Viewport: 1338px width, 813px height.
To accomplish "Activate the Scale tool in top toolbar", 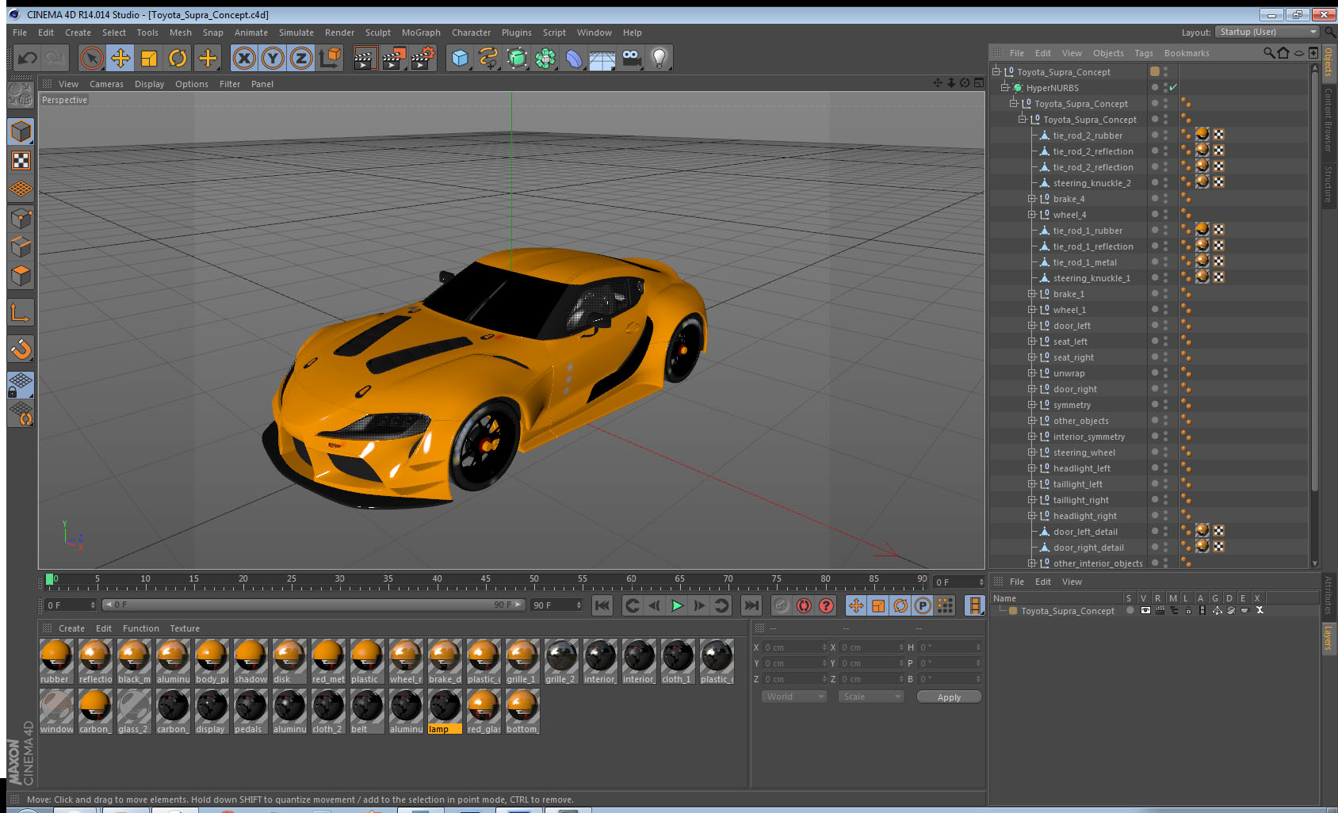I will coord(149,58).
